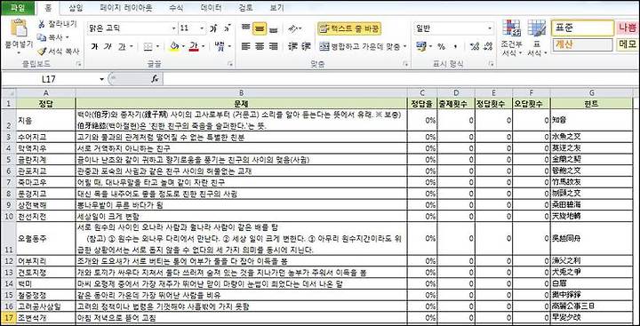Open the Merge and Center dropdown arrow
The width and height of the screenshot is (640, 326).
pos(405,46)
